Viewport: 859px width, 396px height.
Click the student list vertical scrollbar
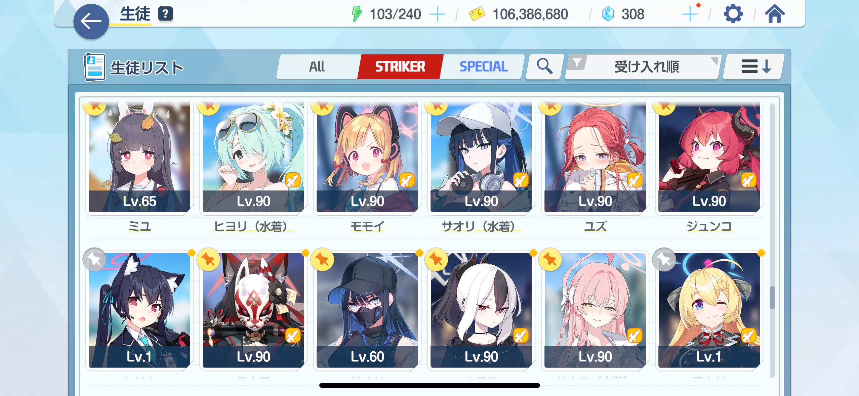click(772, 297)
